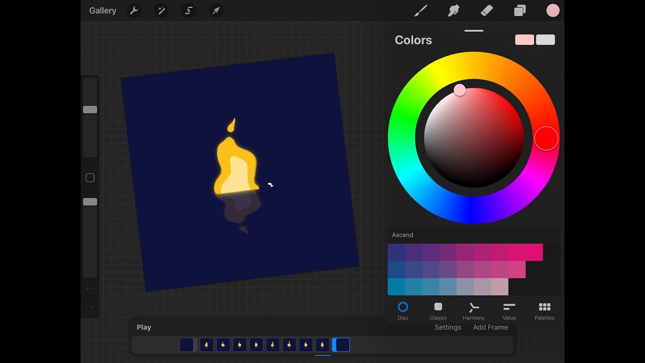Viewport: 645px width, 363px height.
Task: Select the gray secondary color swatch in Colors panel
Action: [x=546, y=40]
